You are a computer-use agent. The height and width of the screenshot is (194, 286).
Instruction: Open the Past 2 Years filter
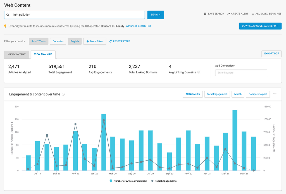coord(39,41)
